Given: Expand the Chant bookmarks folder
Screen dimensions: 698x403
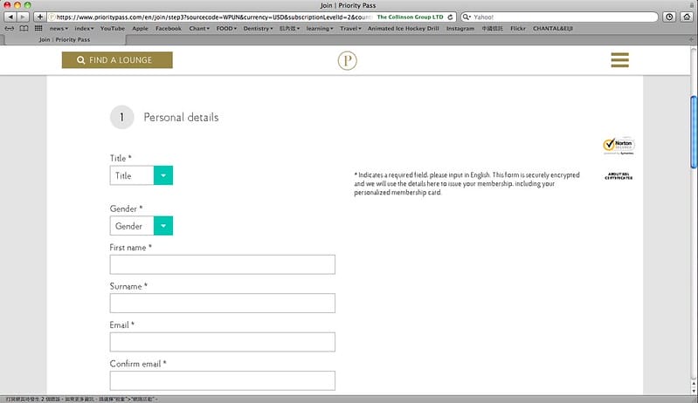Looking at the screenshot, I should pos(199,29).
